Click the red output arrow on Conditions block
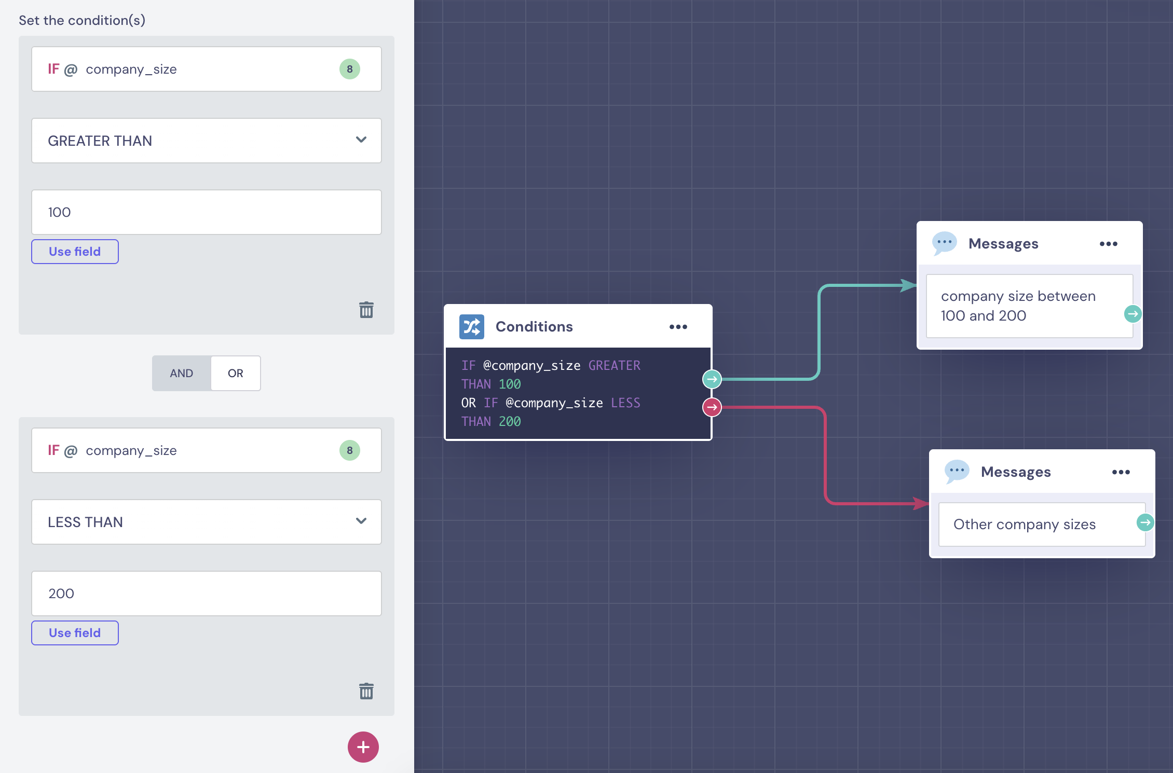Image resolution: width=1173 pixels, height=773 pixels. [x=712, y=407]
